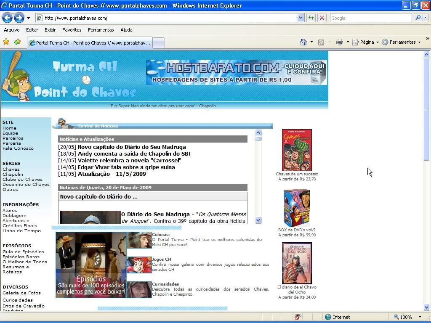The image size is (431, 323).
Task: Open a new blank tab
Action: point(159,43)
